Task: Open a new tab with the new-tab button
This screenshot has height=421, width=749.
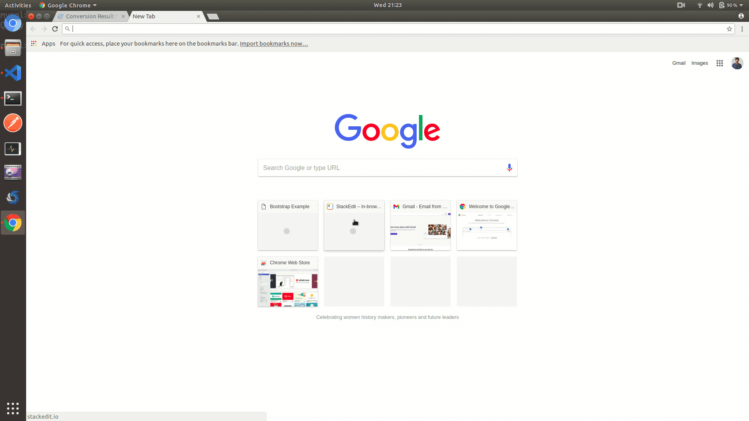Action: [x=213, y=16]
